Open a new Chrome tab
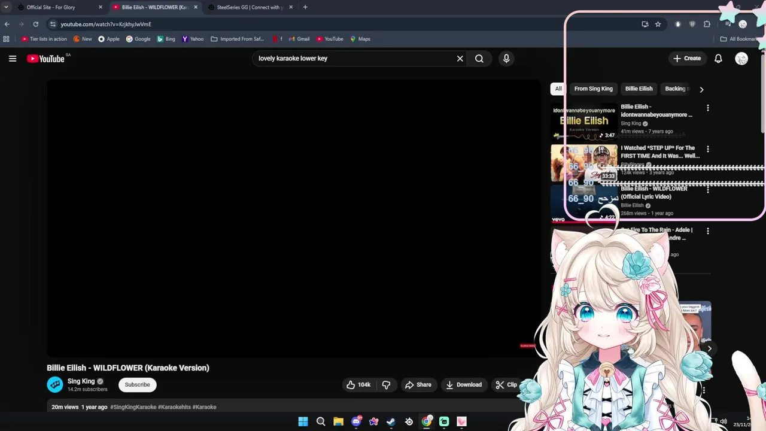This screenshot has height=431, width=766. 305,7
